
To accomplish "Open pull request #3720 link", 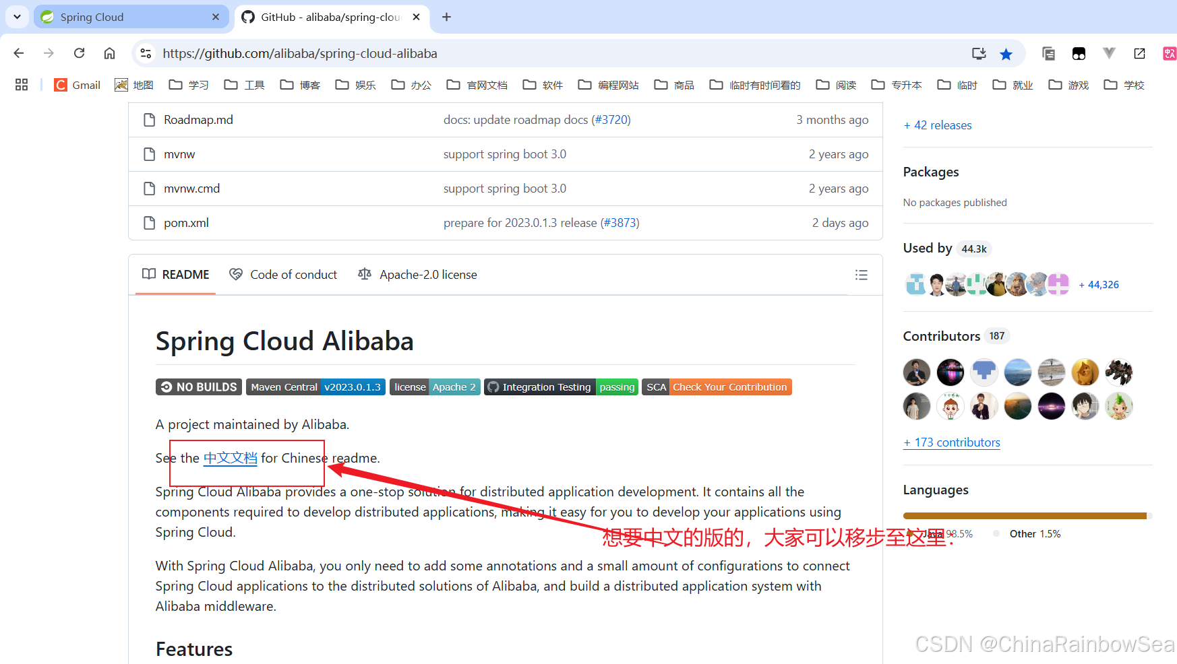I will point(611,120).
